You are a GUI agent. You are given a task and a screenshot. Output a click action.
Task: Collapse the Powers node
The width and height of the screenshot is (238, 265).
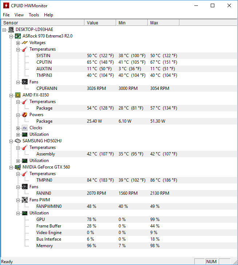tap(18, 115)
